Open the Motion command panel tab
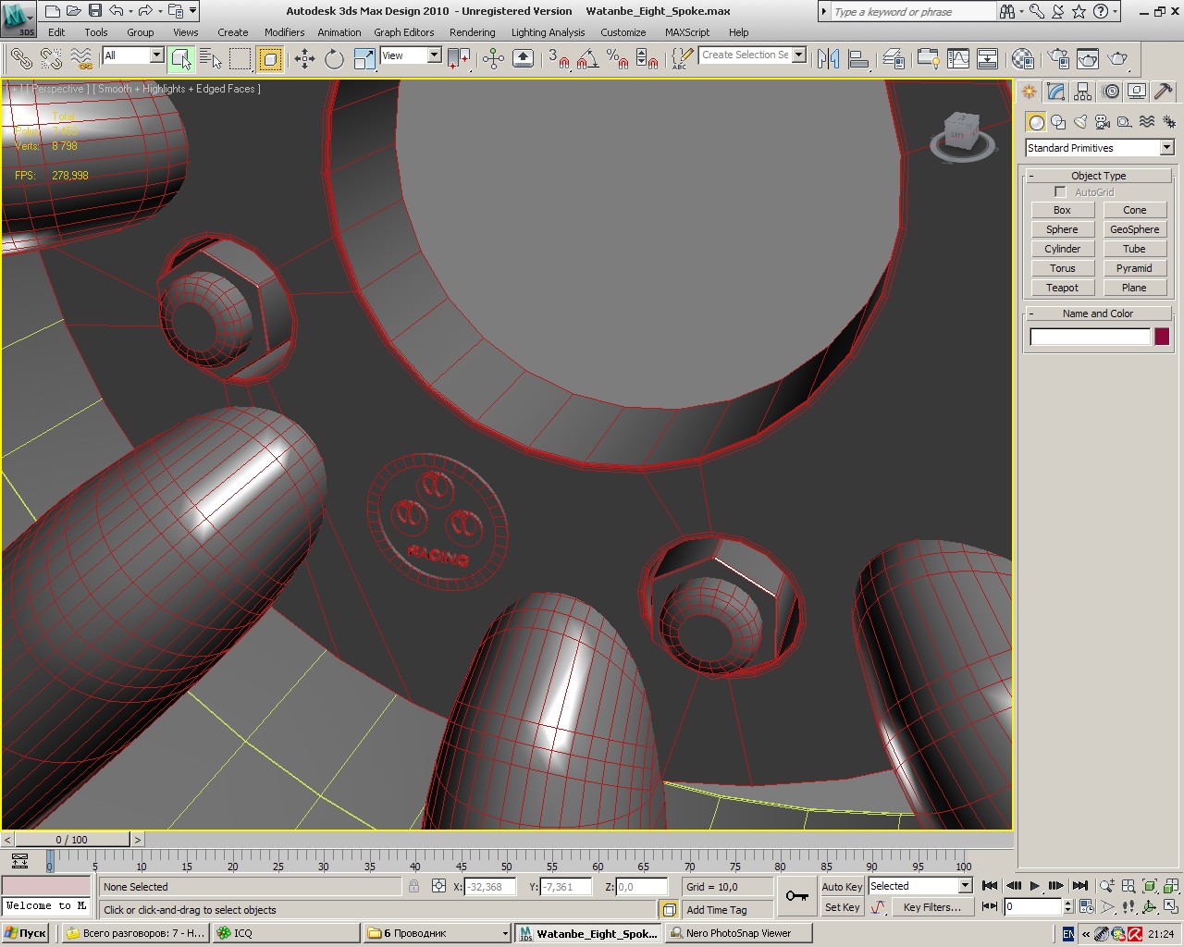 [1110, 92]
